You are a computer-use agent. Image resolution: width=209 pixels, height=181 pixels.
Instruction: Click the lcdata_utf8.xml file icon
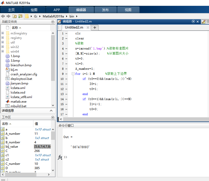(8, 97)
